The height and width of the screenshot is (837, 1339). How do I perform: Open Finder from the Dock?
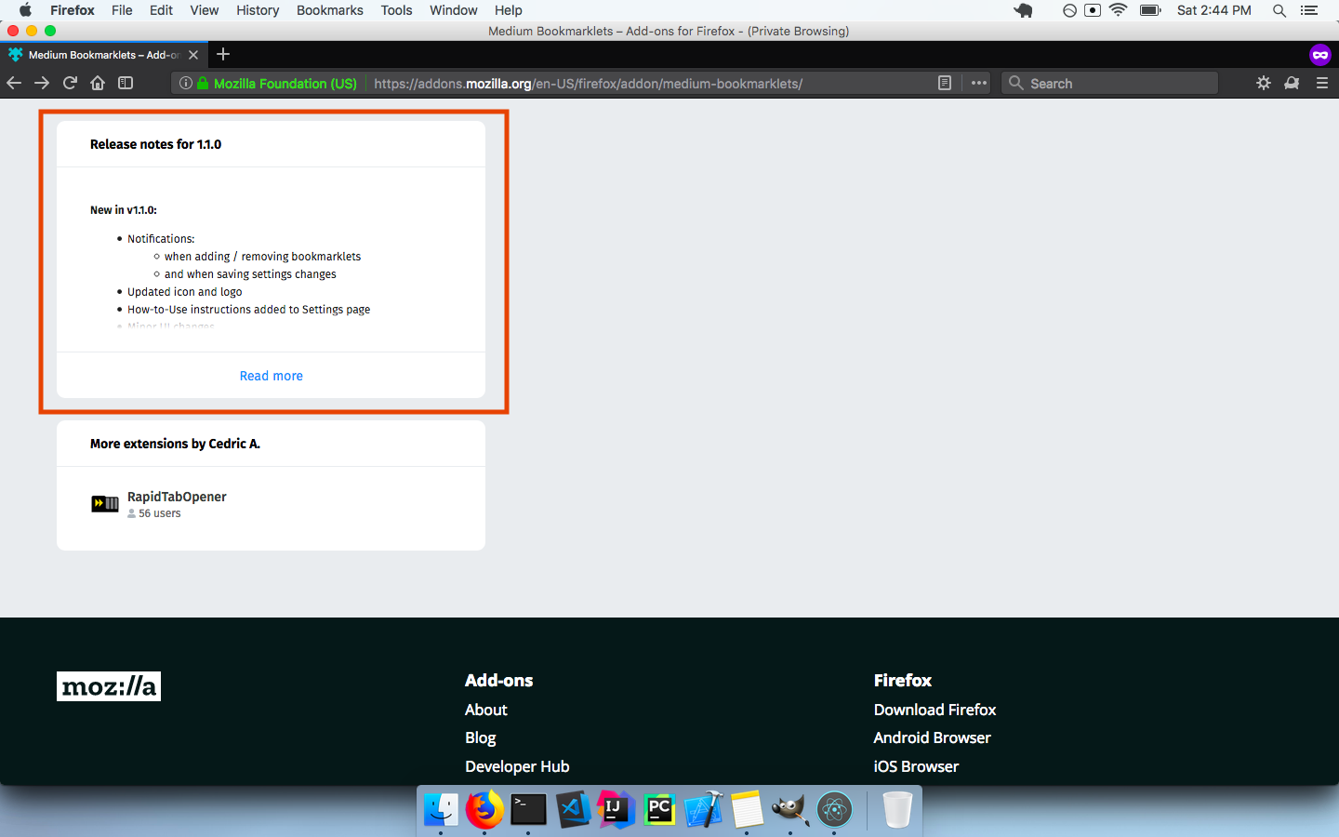click(x=441, y=810)
